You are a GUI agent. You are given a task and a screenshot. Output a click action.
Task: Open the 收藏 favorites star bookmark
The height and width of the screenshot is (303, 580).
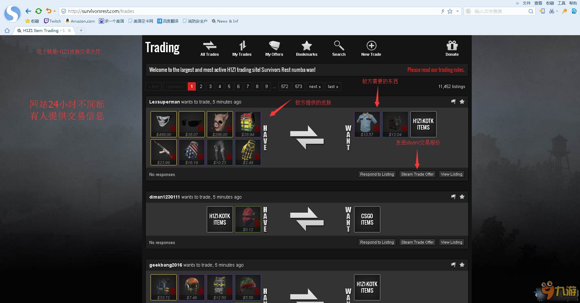coord(32,21)
